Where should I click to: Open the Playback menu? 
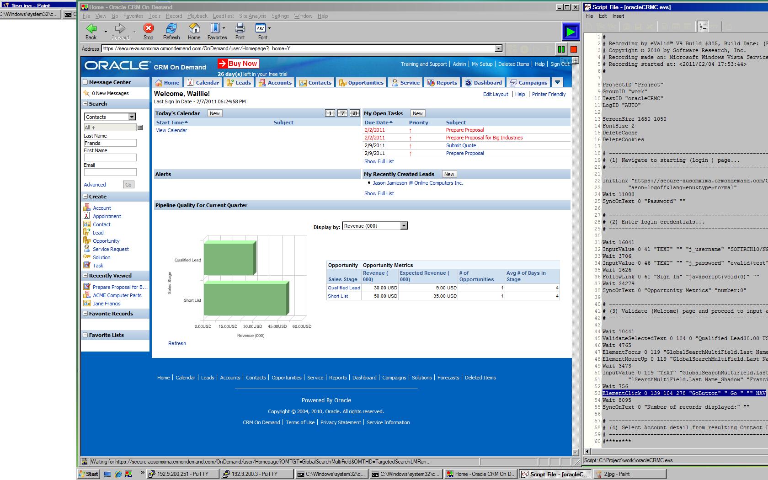coord(197,16)
